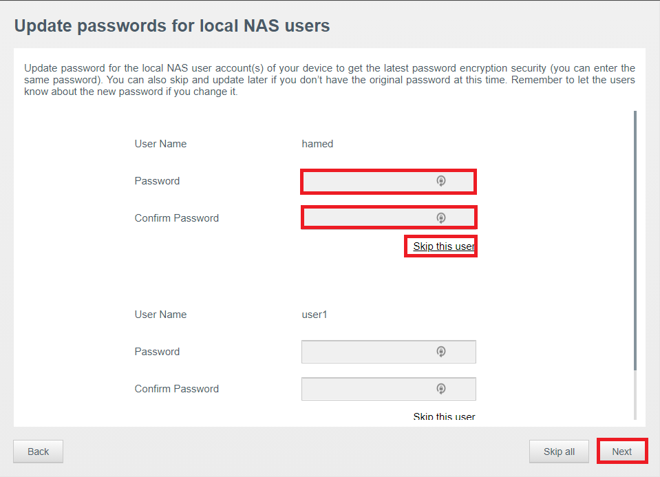Screen dimensions: 660x477
Task: Click the Password label for hamed
Action: coord(157,181)
